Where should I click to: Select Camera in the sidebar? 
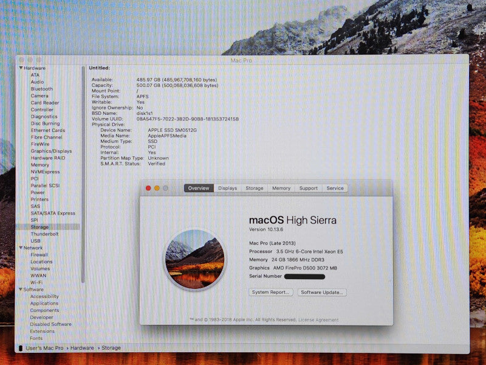(x=39, y=96)
